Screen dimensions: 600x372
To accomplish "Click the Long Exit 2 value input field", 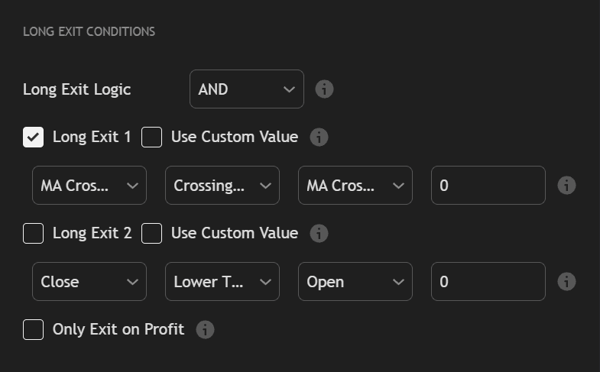I will [488, 282].
